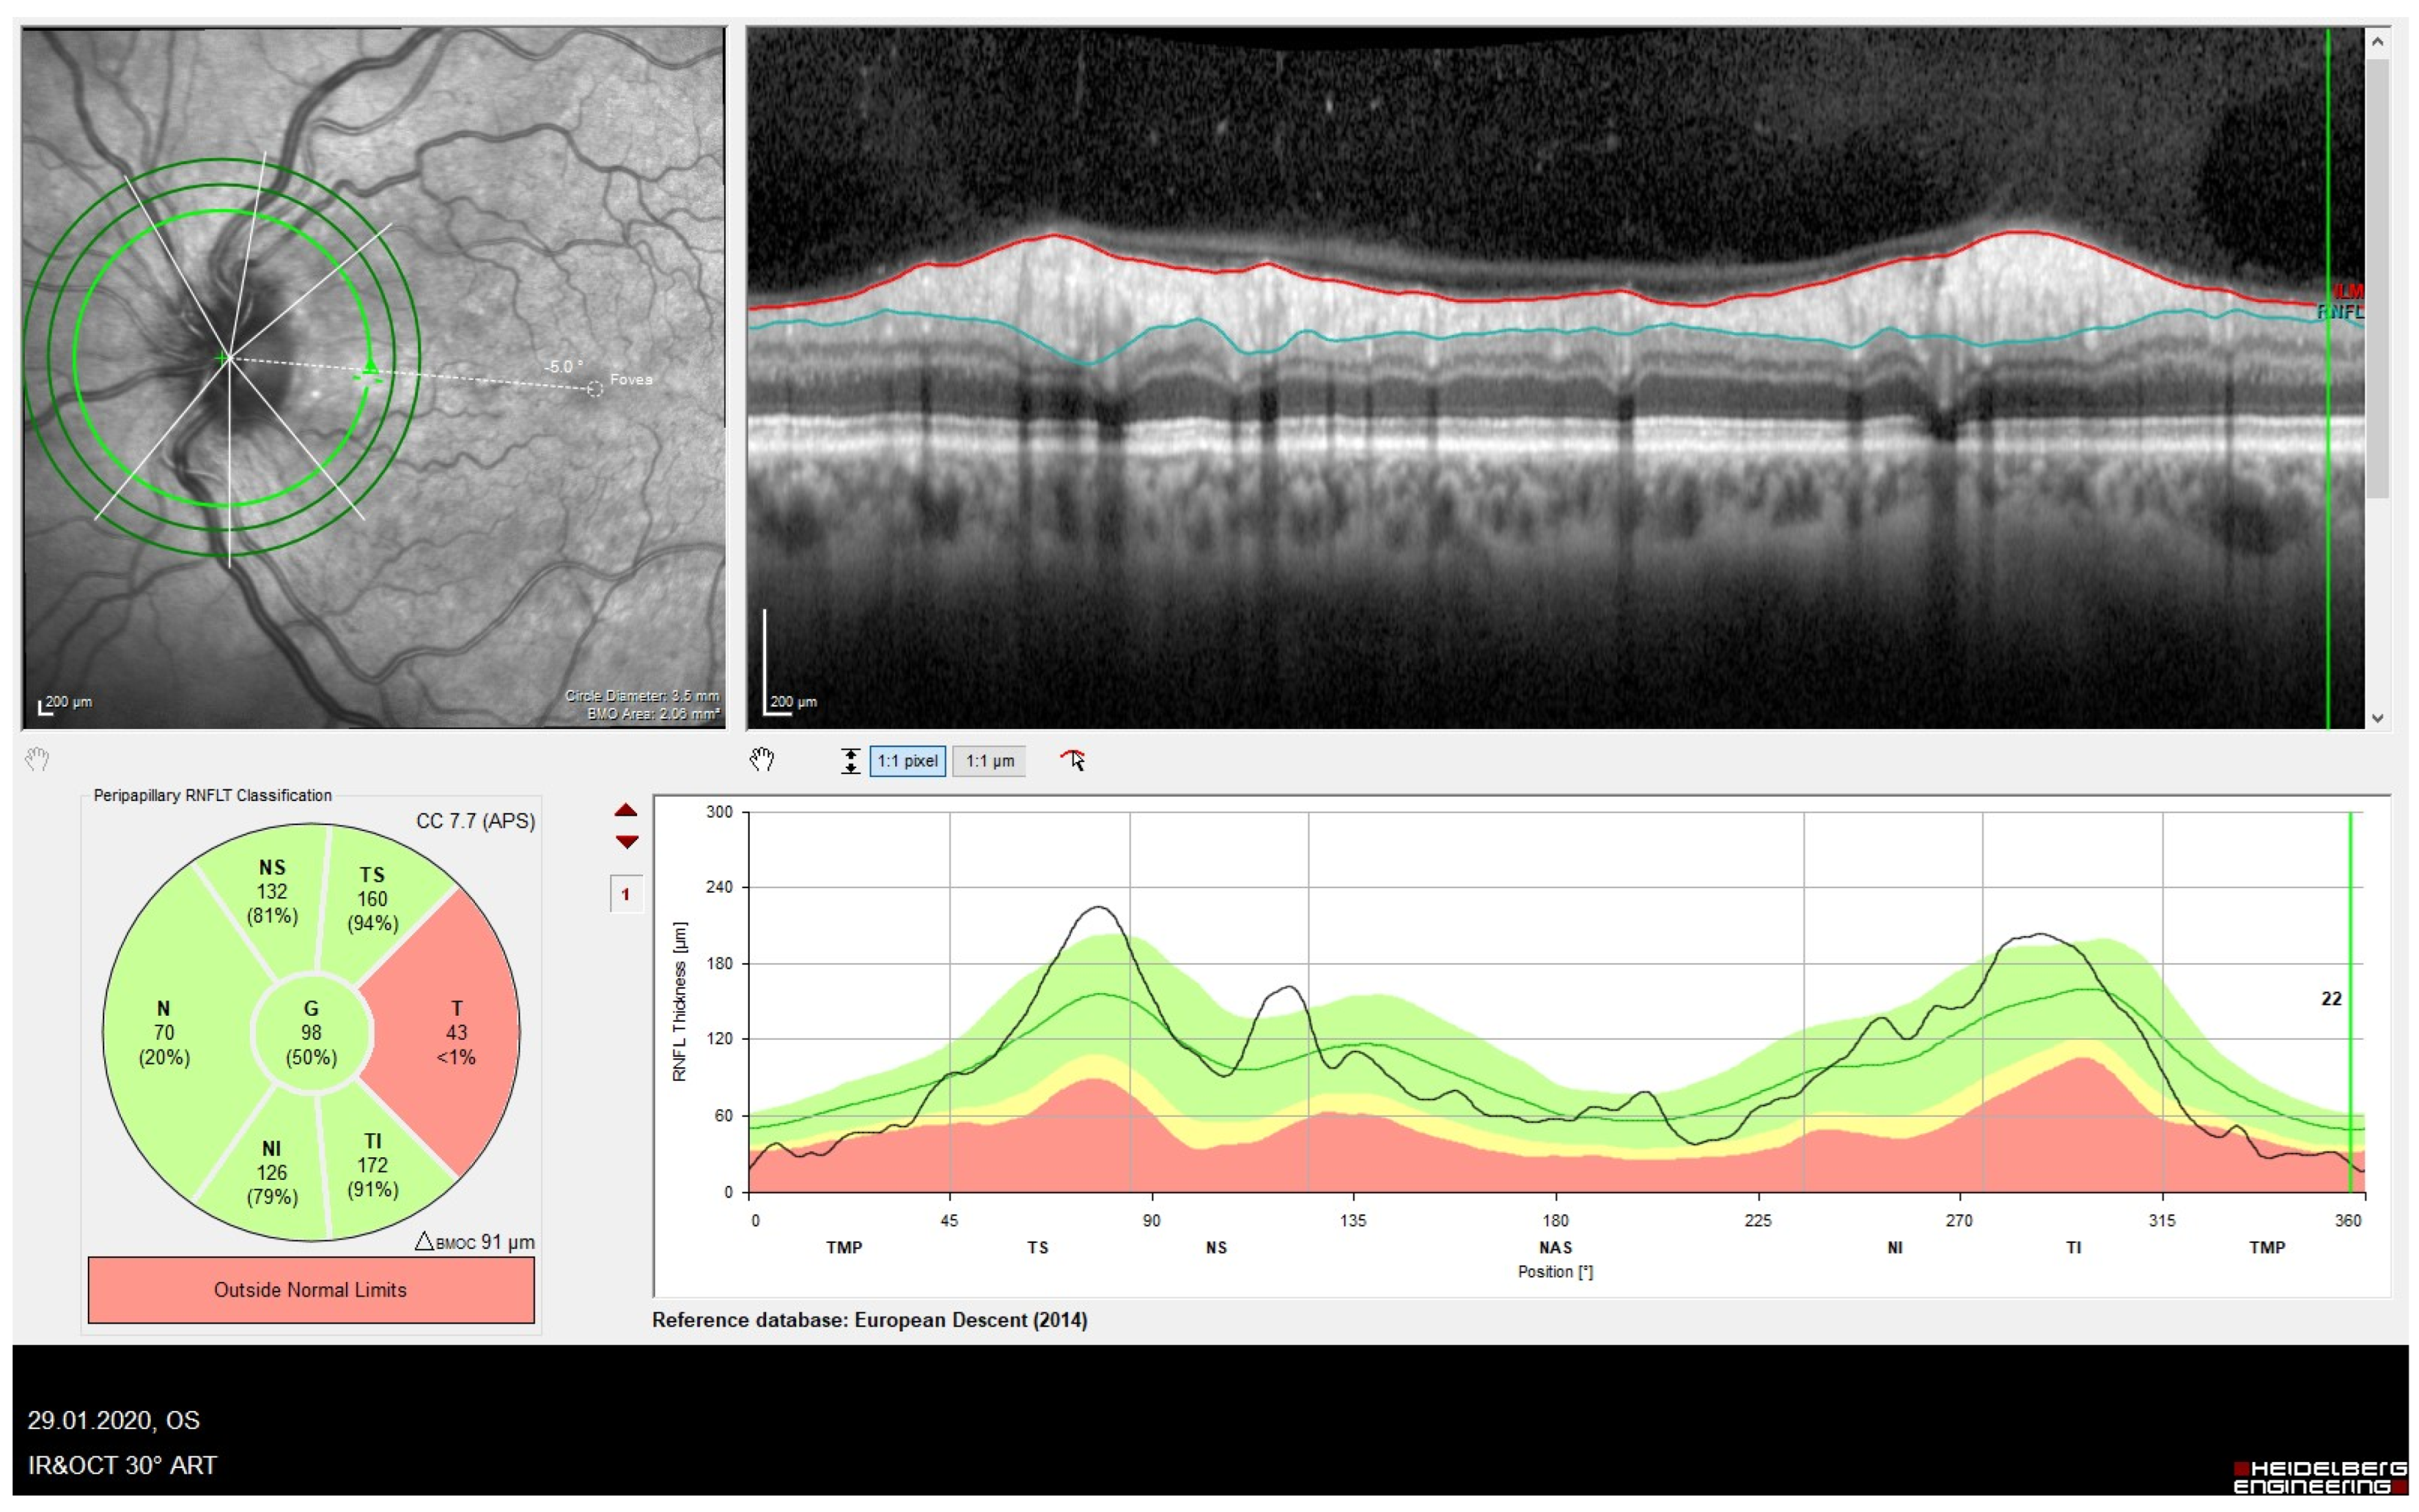Select the global G center circle
Screen dimensions: 2419x1512
311,1032
